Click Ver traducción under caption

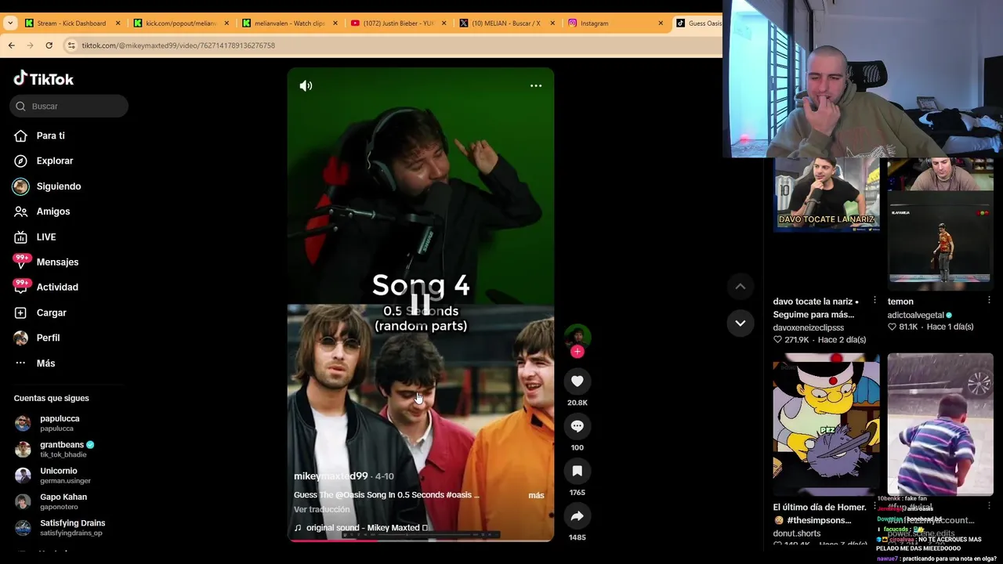pyautogui.click(x=322, y=509)
